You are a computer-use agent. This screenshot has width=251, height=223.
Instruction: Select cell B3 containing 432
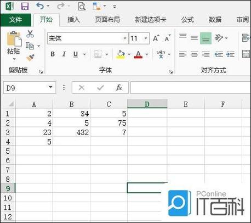[71, 132]
